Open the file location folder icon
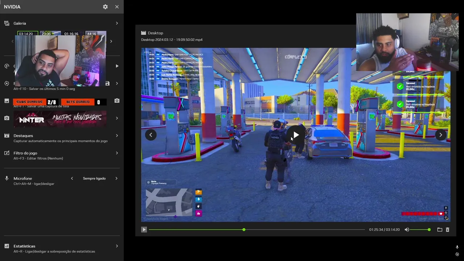Viewport: 464px width, 261px height. pos(440,230)
